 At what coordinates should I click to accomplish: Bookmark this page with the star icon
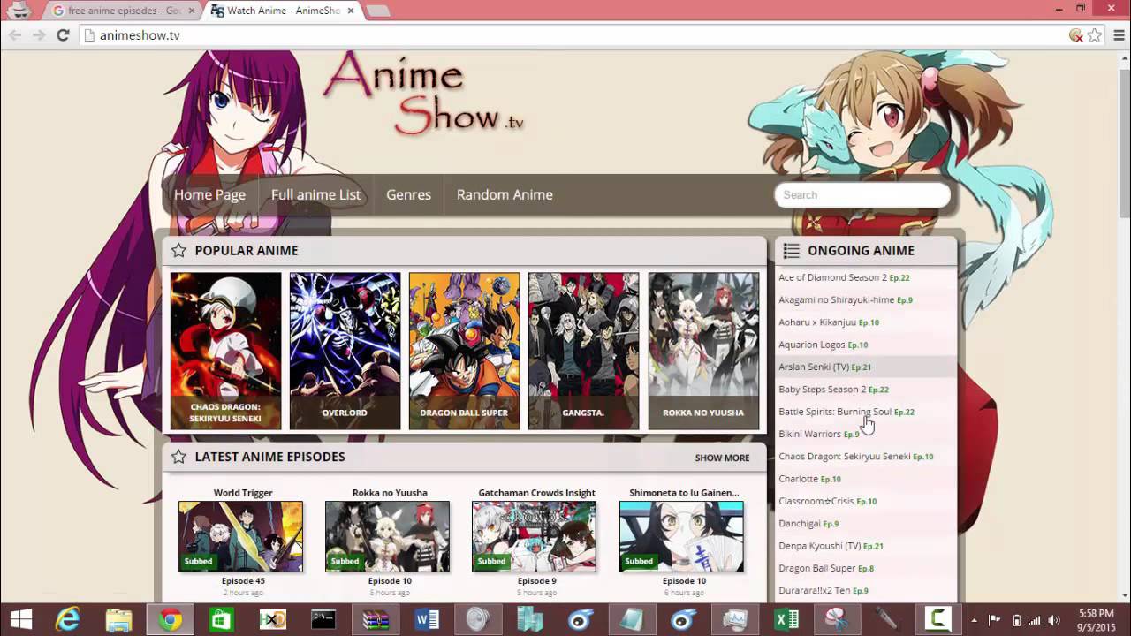[1095, 35]
